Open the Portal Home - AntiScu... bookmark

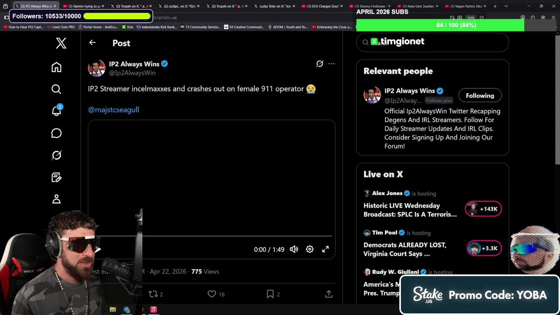(98, 27)
